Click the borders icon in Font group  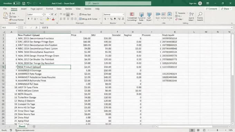(41, 19)
